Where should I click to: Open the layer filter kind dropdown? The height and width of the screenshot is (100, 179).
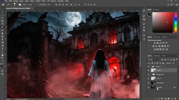154,60
